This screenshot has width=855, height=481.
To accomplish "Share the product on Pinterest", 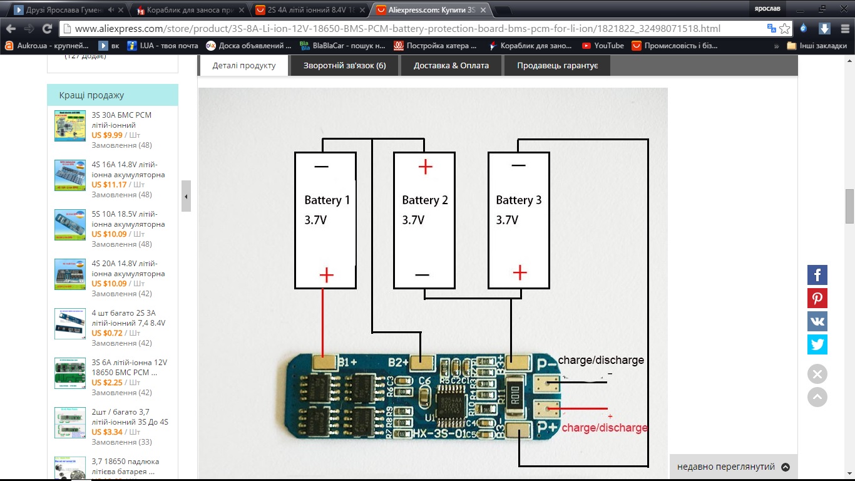I will click(817, 298).
